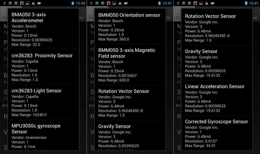260x154 pixels.
Task: Tap green notification icon in second phone screen
Action: tap(103, 3)
